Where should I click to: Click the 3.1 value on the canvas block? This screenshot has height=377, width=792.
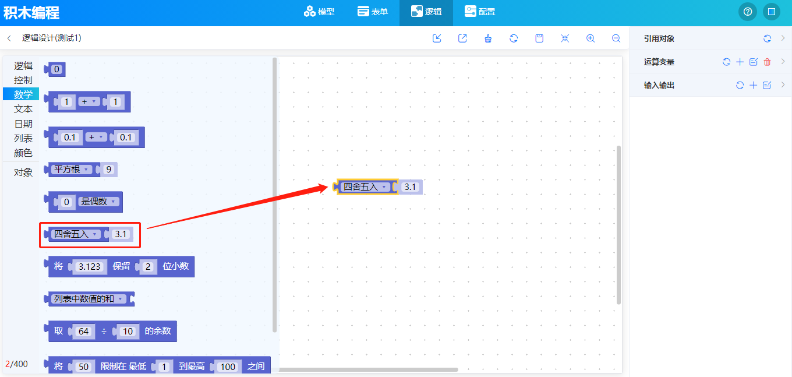411,187
